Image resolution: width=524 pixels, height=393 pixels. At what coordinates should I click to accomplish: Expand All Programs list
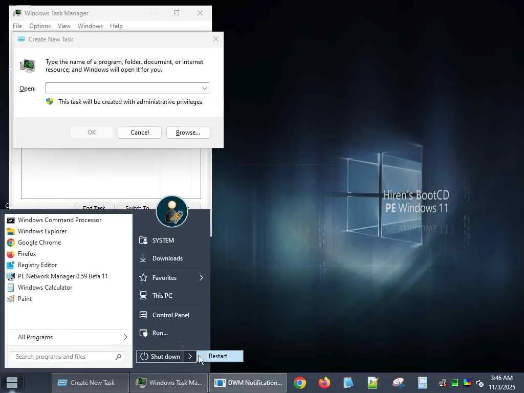[x=69, y=337]
